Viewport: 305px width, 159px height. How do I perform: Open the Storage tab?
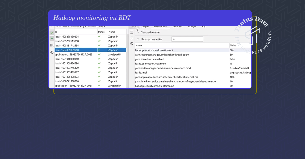tap(192, 26)
